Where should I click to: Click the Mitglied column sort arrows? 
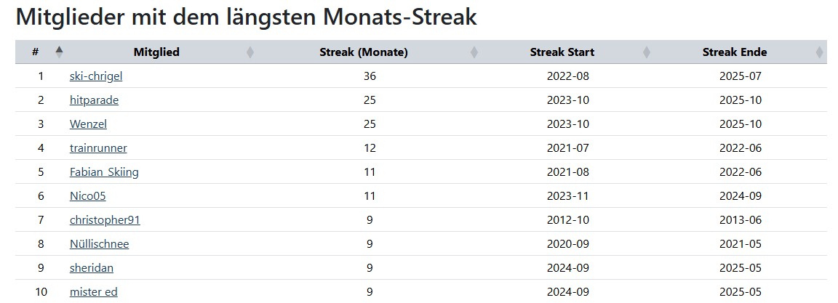(250, 52)
